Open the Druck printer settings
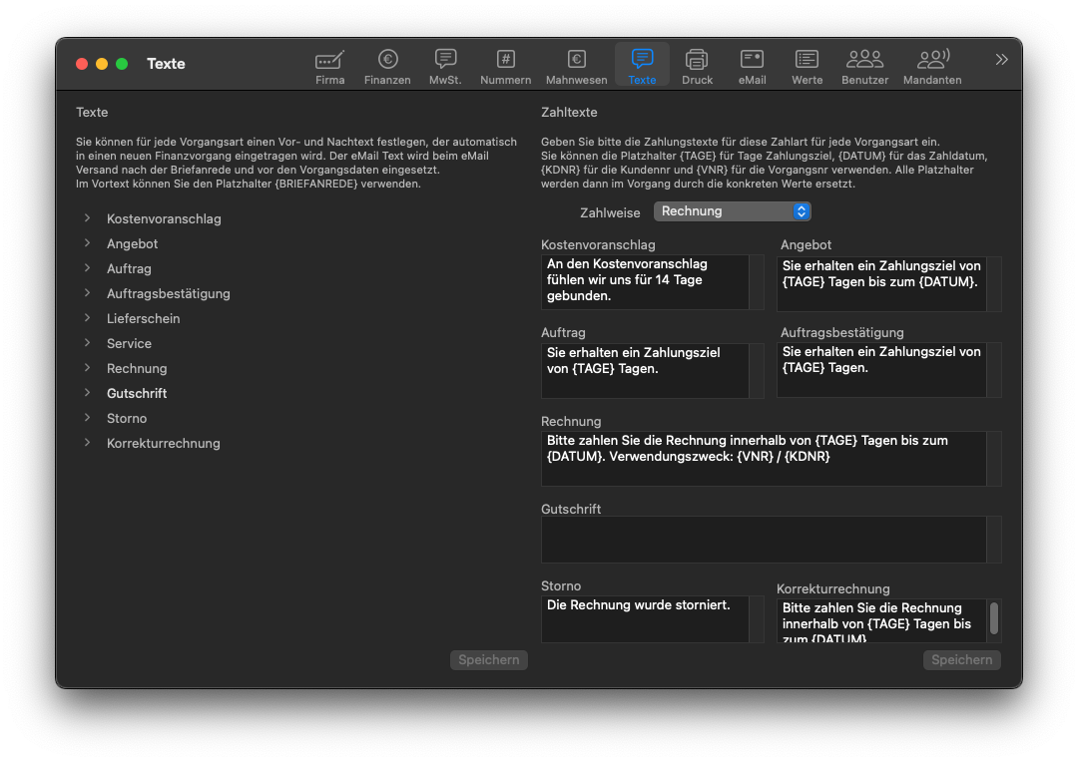The image size is (1078, 762). [697, 66]
